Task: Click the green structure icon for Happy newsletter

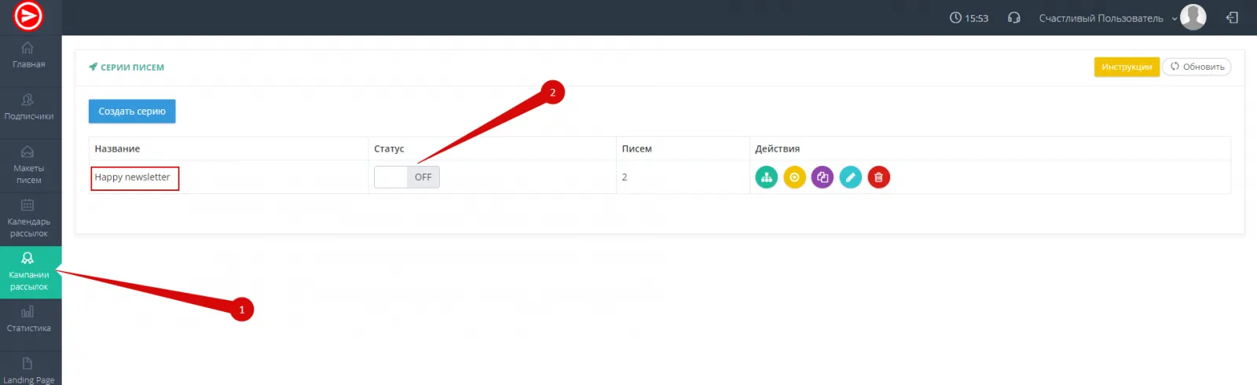Action: pyautogui.click(x=766, y=178)
